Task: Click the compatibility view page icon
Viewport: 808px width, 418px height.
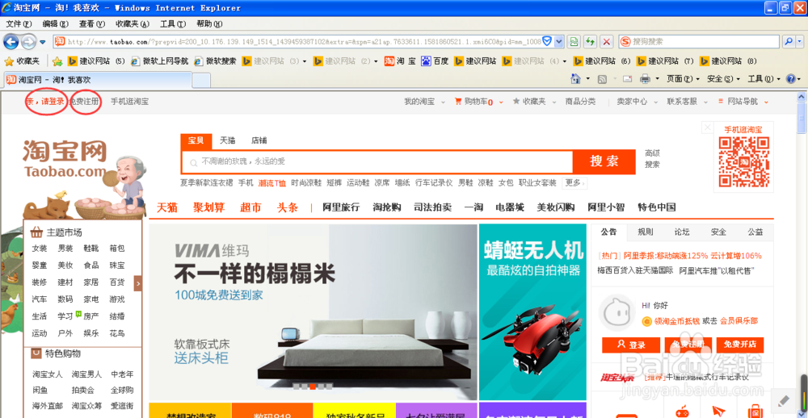Action: [x=574, y=42]
